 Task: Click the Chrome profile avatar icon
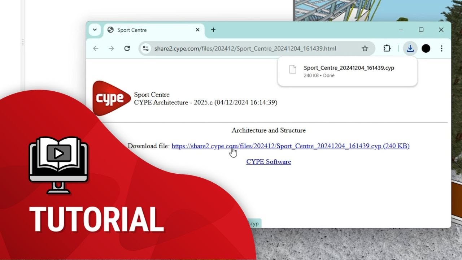[x=426, y=48]
